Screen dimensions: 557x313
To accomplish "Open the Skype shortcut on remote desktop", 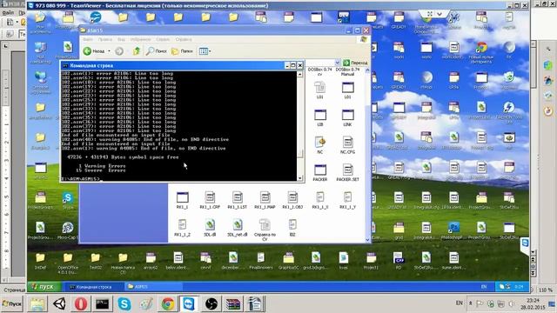I will [x=68, y=201].
